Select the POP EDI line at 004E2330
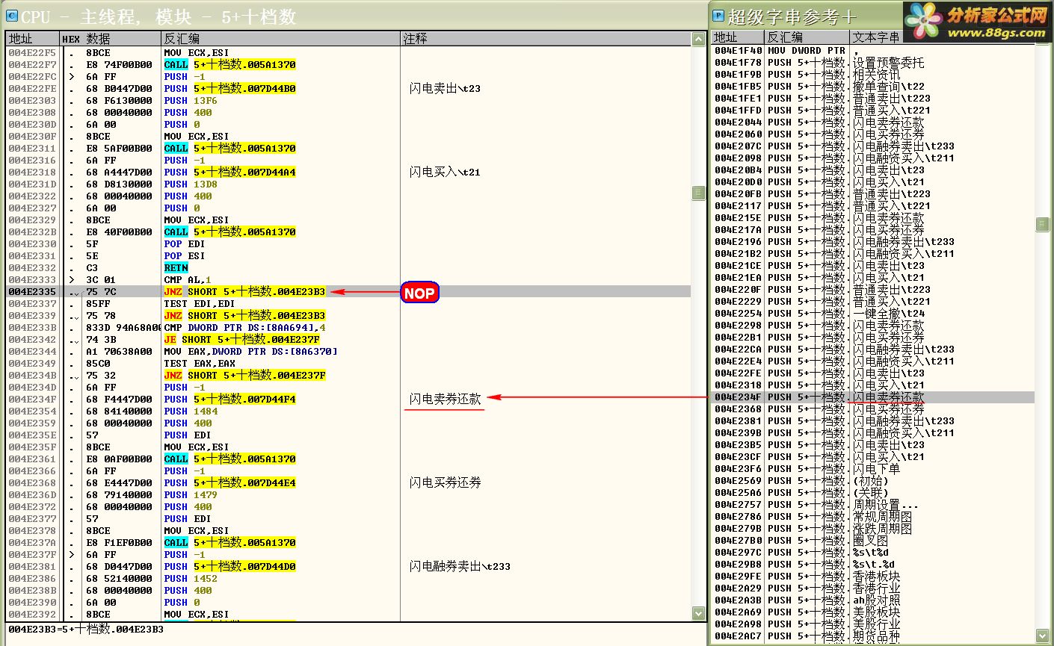1054x646 pixels. [348, 243]
